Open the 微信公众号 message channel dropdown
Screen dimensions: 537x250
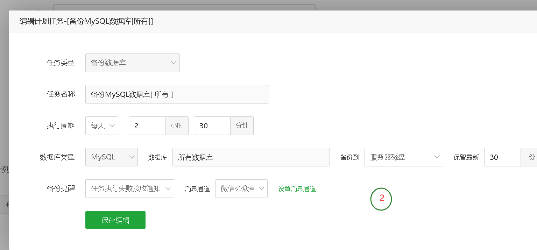coord(241,188)
